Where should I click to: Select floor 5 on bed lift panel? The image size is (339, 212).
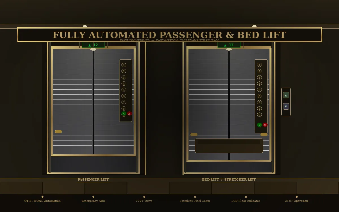[259, 90]
